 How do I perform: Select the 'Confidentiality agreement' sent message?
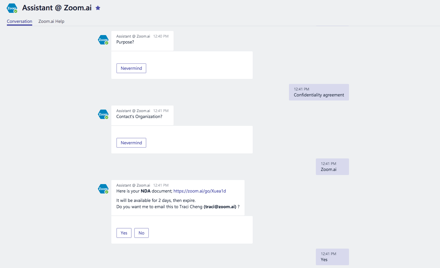(319, 92)
